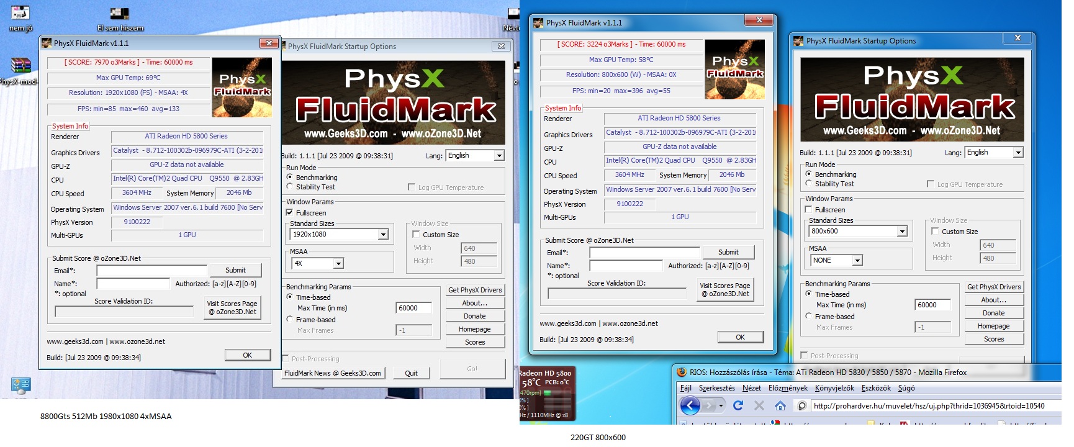Select Benchmarking radio in the 800x600 options window
Screen dimensions: 1074x447
pyautogui.click(x=808, y=174)
